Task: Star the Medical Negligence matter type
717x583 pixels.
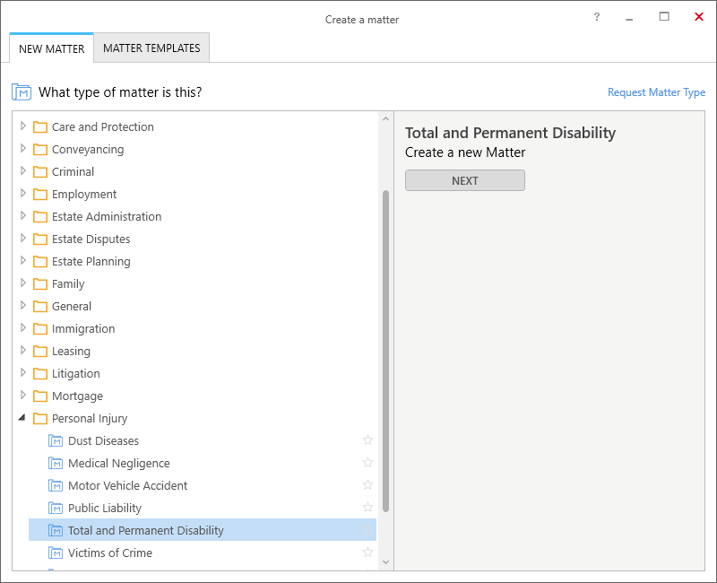Action: pos(367,463)
